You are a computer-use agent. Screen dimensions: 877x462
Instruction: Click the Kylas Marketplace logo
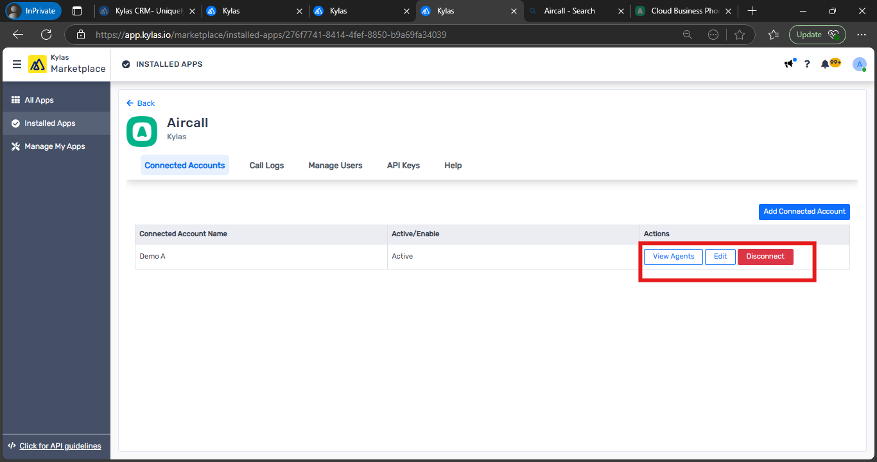(x=67, y=64)
